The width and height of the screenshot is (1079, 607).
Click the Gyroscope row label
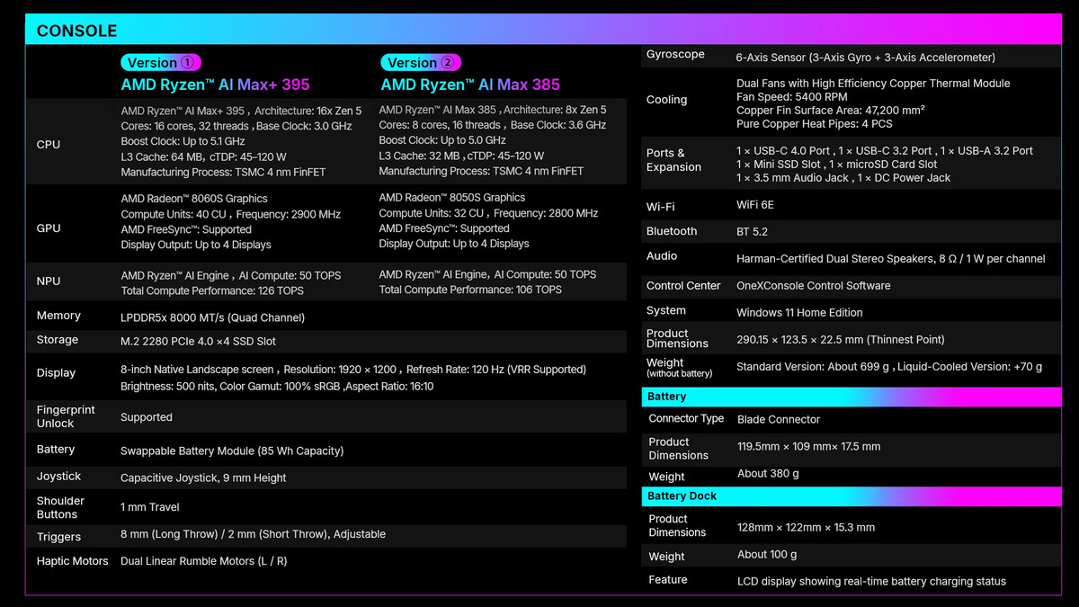(675, 55)
